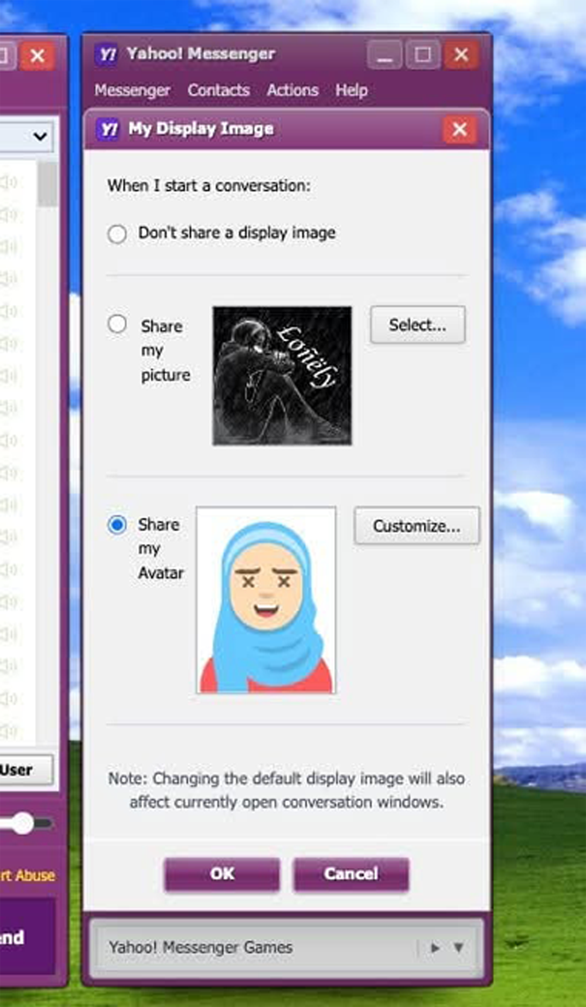Confirm with the OK button
The image size is (586, 1007).
(222, 874)
